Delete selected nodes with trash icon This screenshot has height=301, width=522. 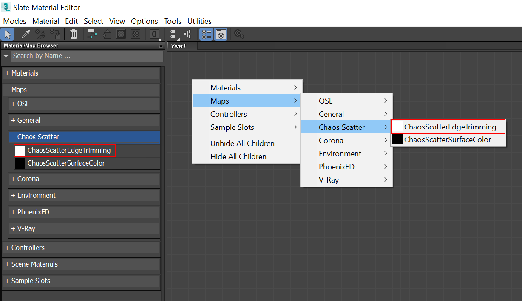(74, 34)
